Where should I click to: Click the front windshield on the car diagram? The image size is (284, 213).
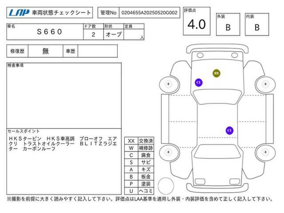pyautogui.click(x=217, y=97)
